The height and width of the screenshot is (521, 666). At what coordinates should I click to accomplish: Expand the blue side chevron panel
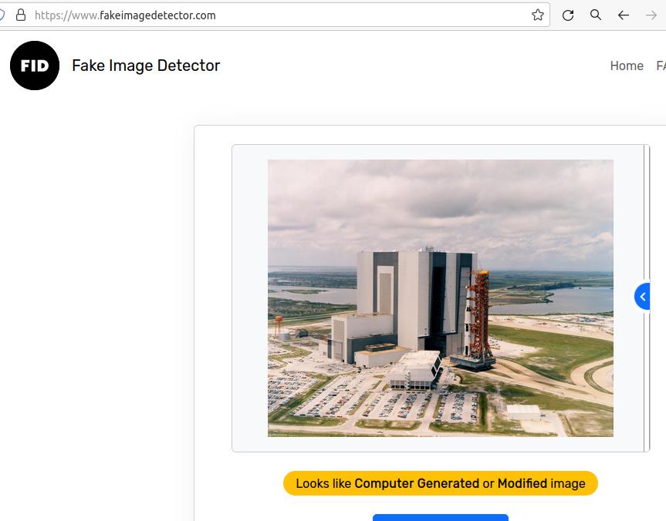coord(642,296)
